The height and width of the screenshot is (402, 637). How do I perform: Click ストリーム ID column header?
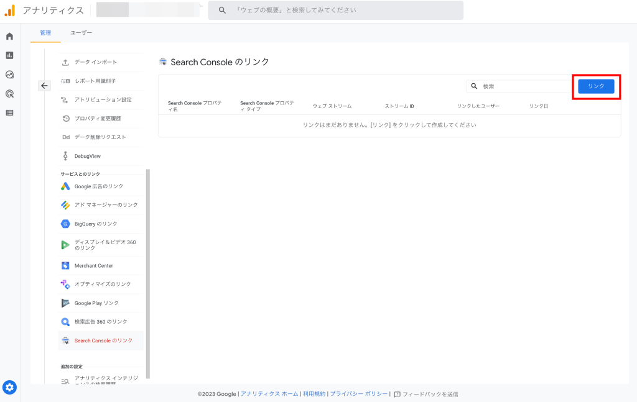[399, 106]
